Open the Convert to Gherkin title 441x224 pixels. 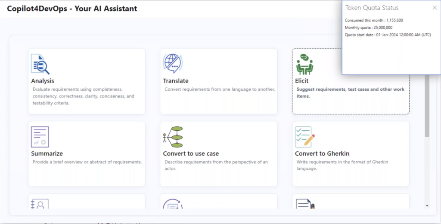322,153
